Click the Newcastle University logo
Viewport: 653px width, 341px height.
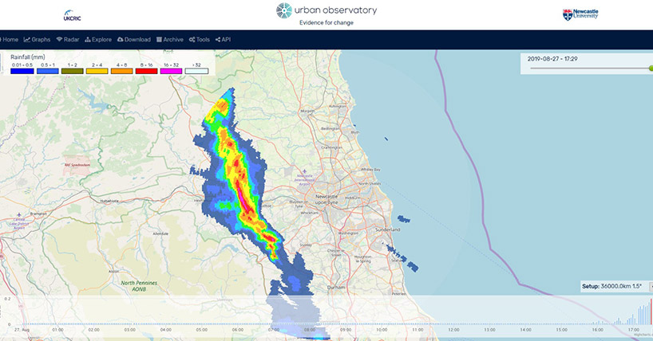[x=580, y=15]
